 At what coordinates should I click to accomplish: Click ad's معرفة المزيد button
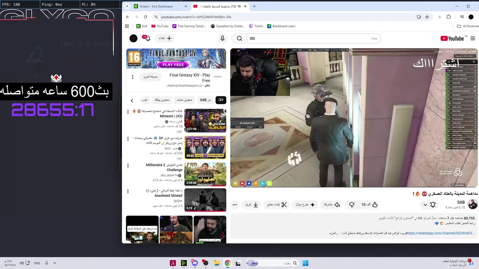coord(150,77)
